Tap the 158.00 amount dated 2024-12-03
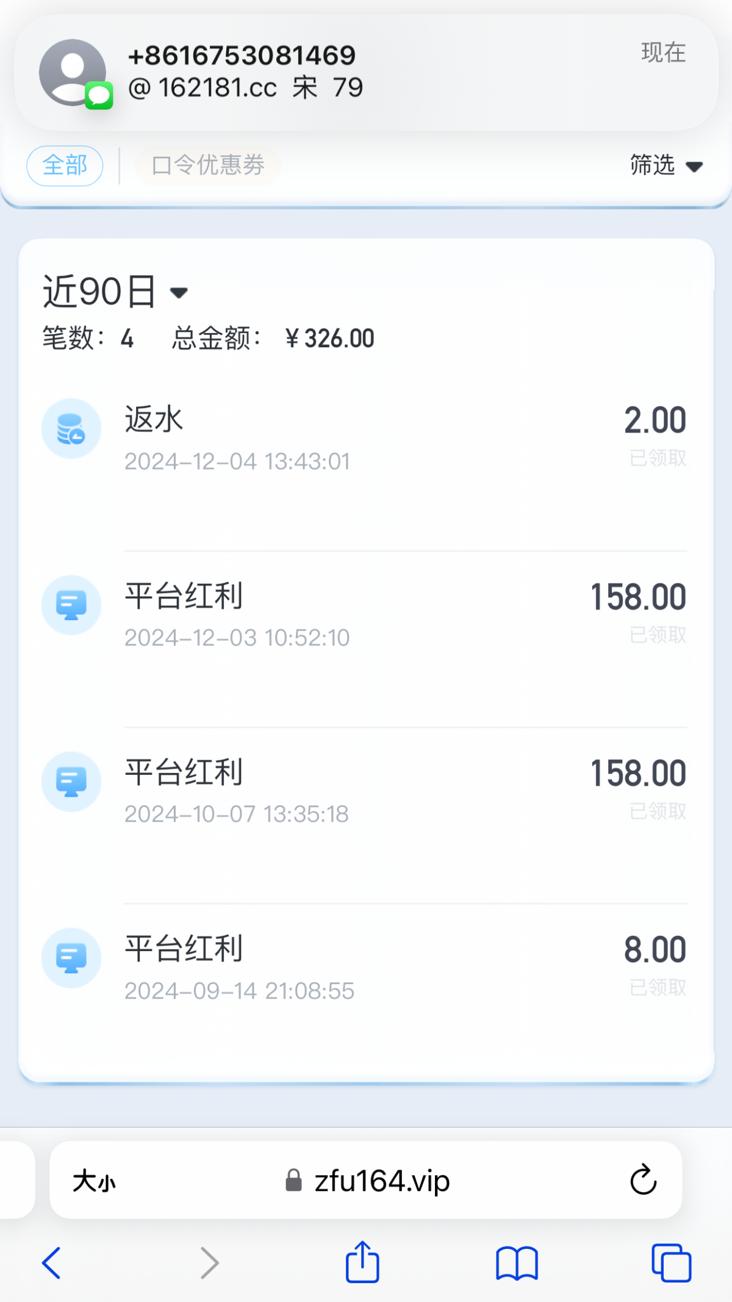 (638, 597)
